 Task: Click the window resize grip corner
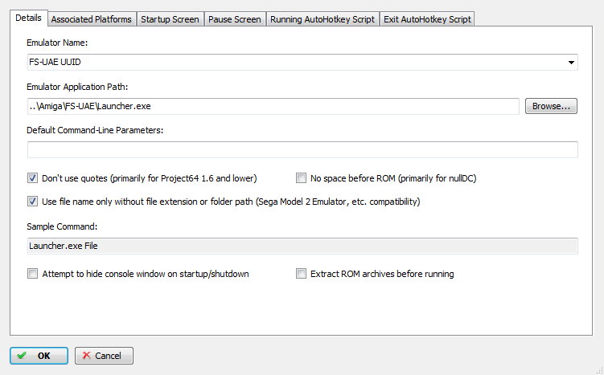tap(599, 370)
